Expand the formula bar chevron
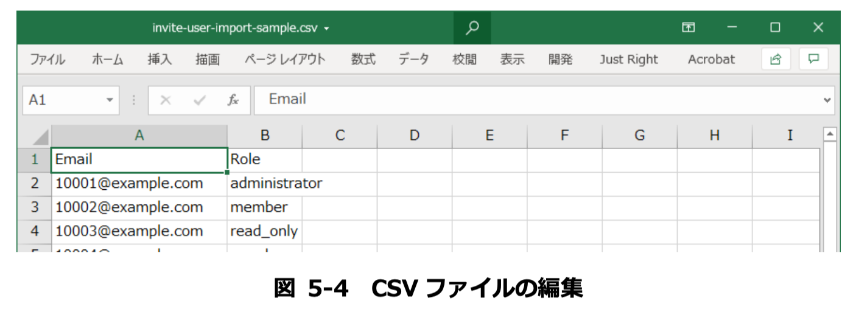The image size is (856, 309). (x=827, y=100)
